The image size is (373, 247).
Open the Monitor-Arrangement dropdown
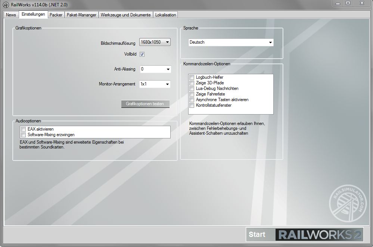[x=155, y=84]
